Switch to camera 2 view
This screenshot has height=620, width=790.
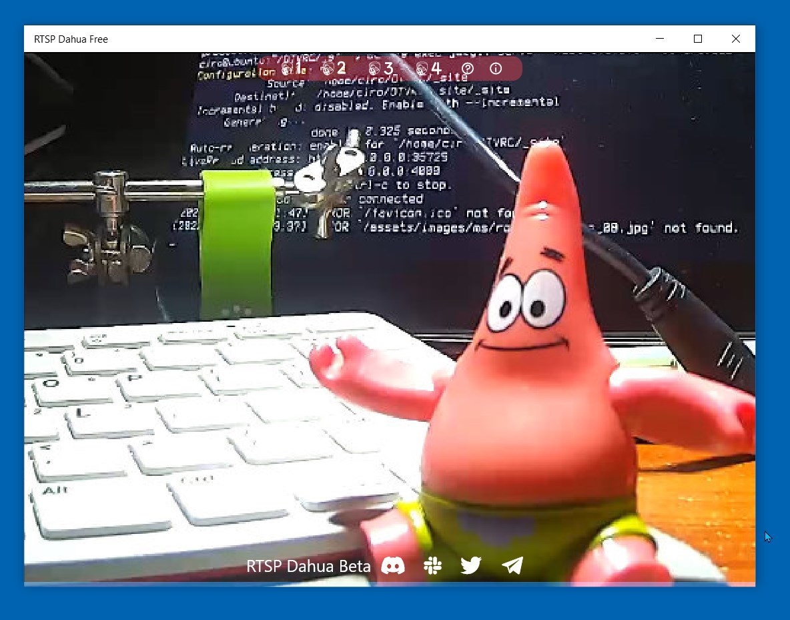coord(334,67)
